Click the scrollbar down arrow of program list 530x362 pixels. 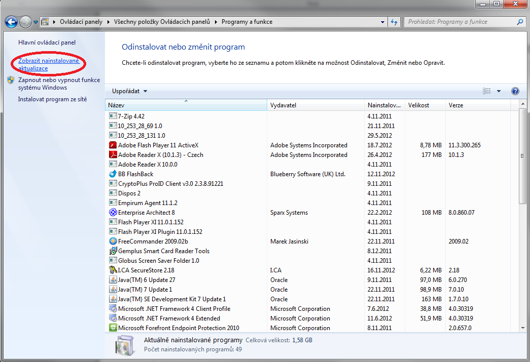click(523, 328)
